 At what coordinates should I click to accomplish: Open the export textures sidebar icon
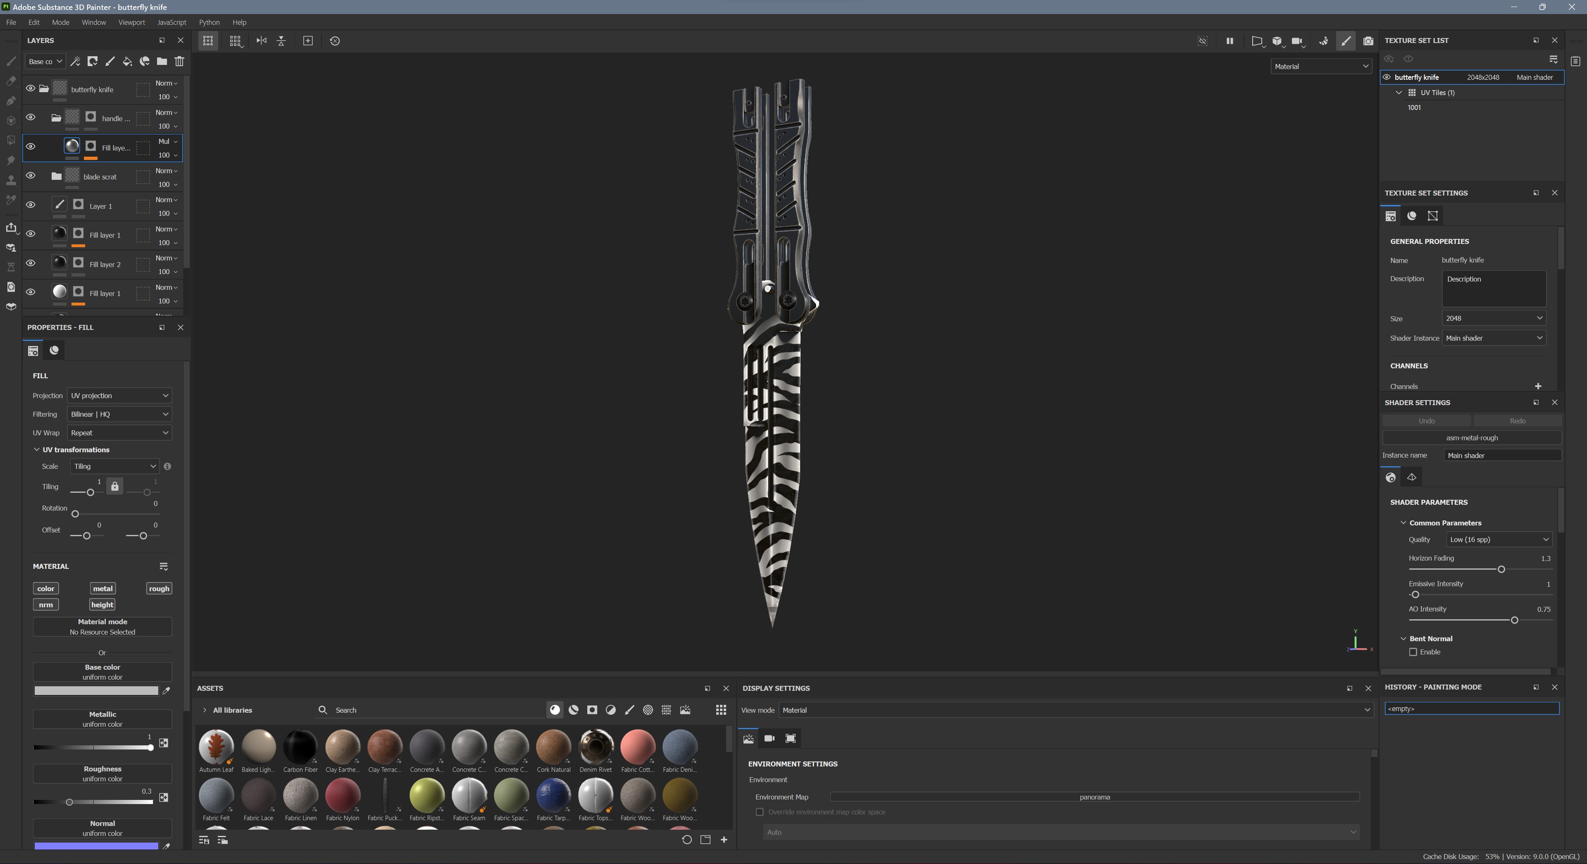pos(10,228)
